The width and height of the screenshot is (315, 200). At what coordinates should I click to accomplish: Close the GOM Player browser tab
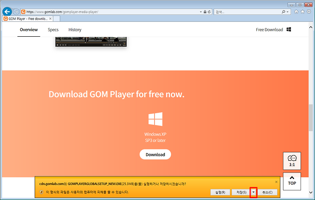click(x=50, y=19)
